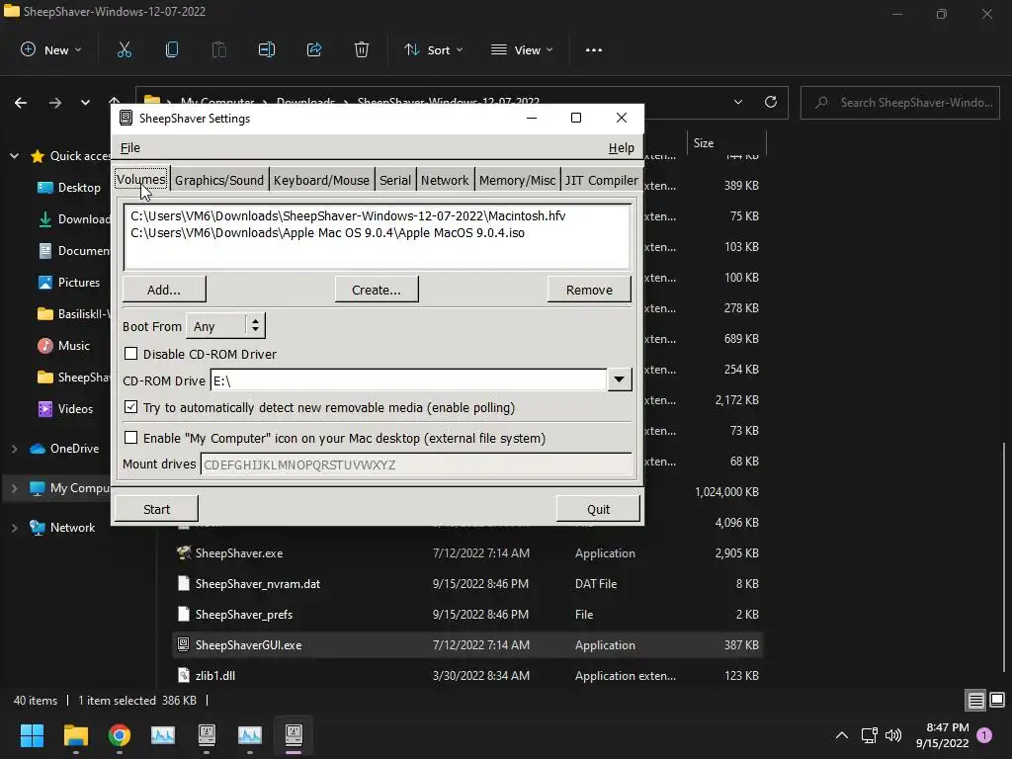Expand the OneDrive tree node
Screen dimensions: 1012x759
14,449
